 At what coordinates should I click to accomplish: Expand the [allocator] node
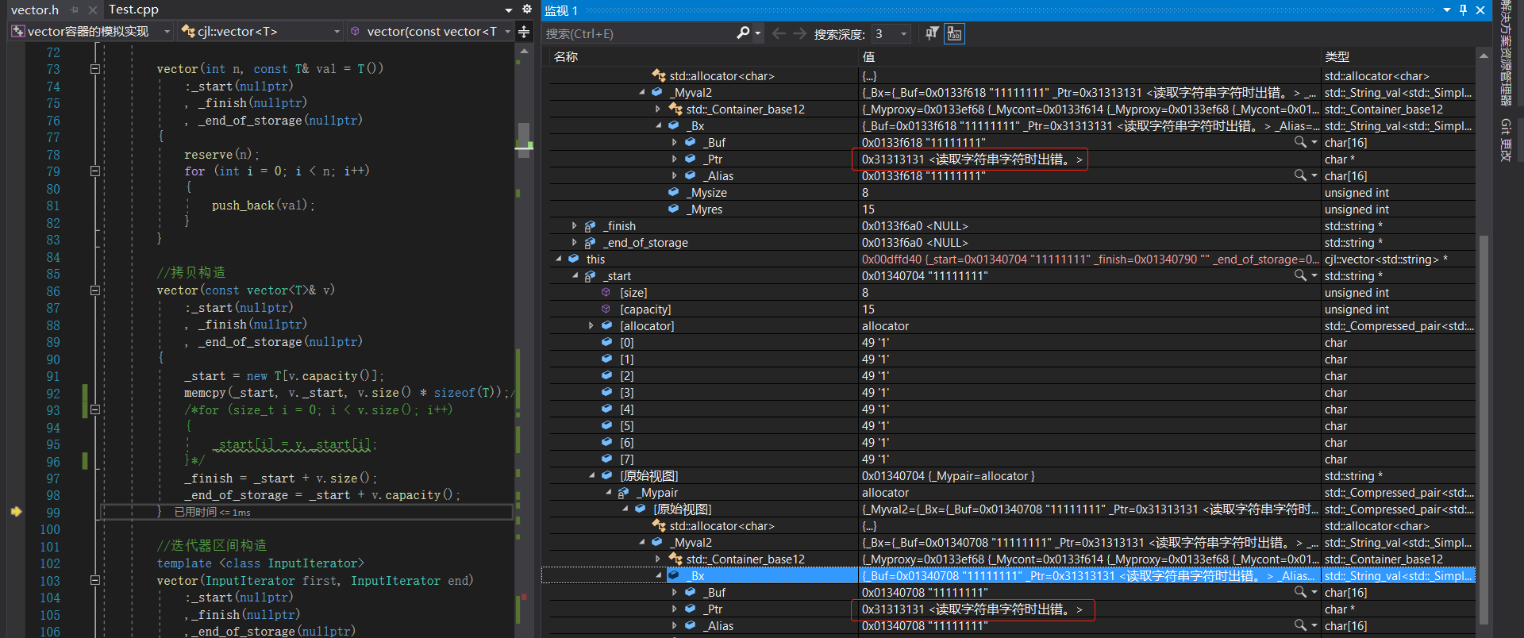click(591, 325)
